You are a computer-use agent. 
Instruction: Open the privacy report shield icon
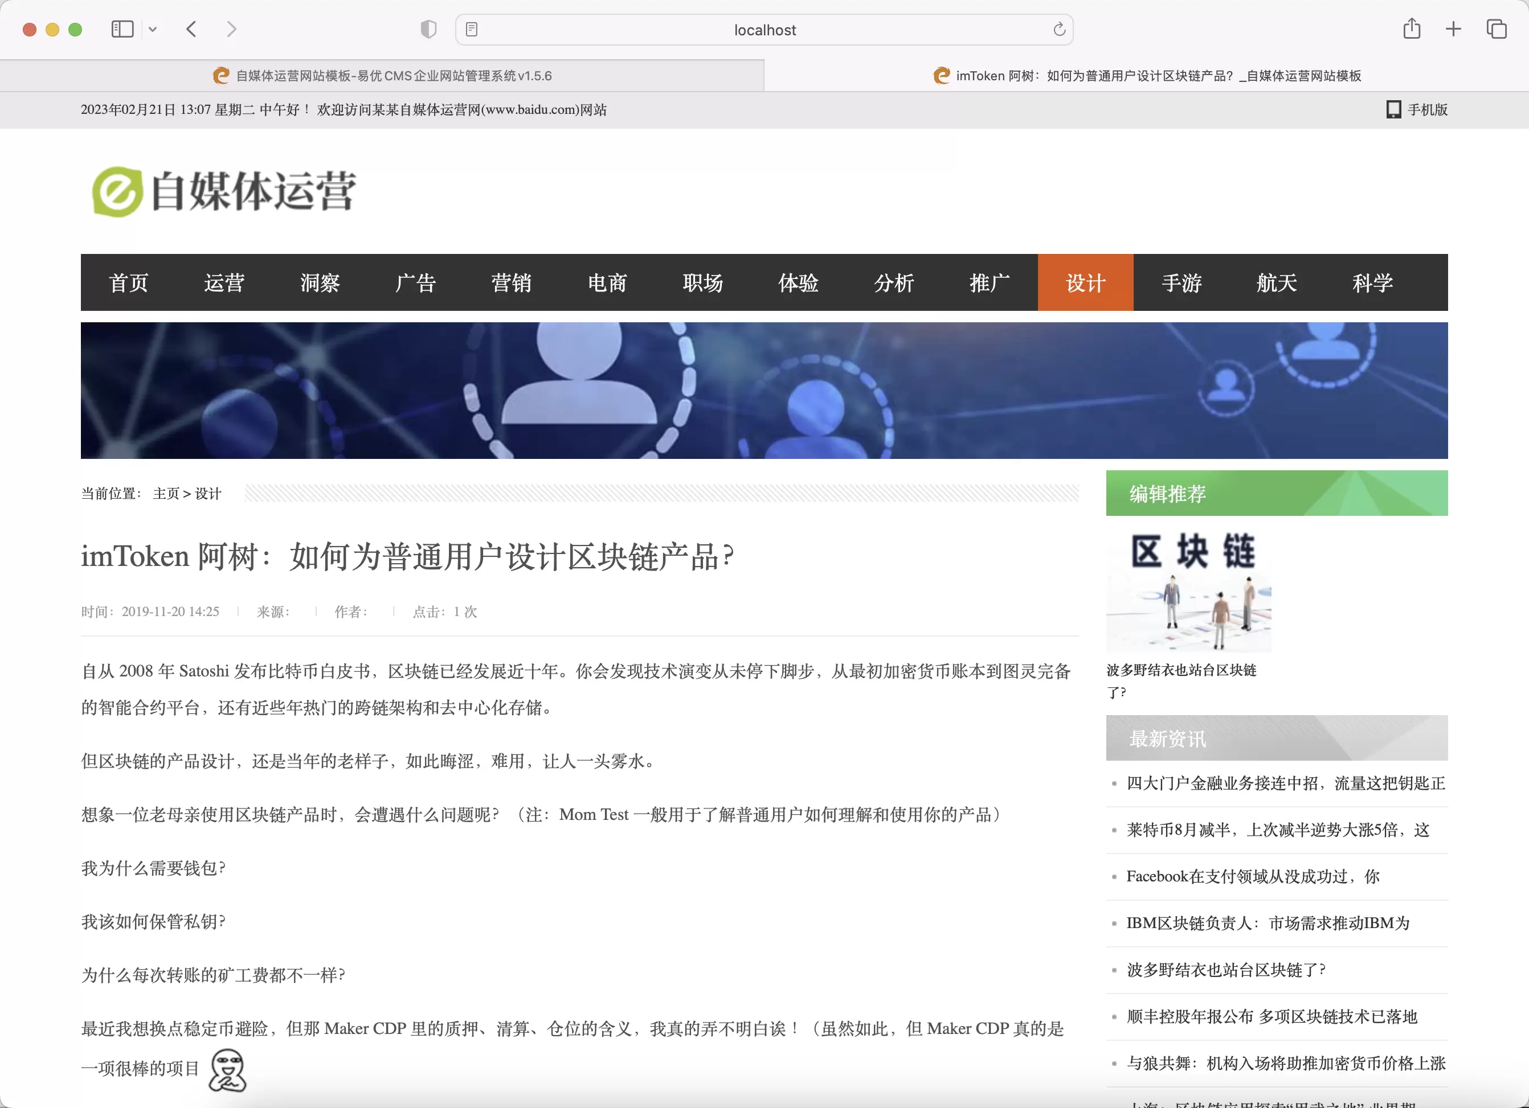pyautogui.click(x=428, y=30)
